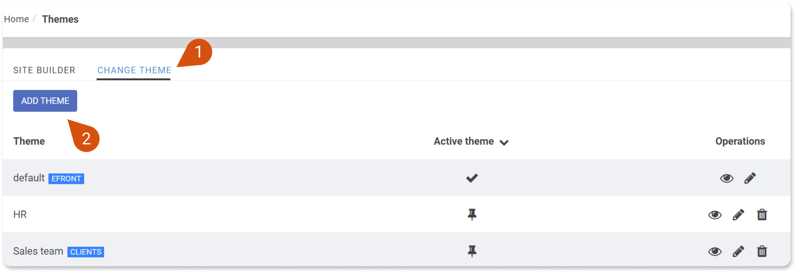The width and height of the screenshot is (796, 273).
Task: Delete the Sales team theme
Action: (x=762, y=251)
